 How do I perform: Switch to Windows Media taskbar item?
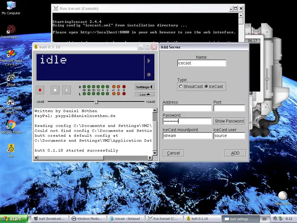(88, 219)
